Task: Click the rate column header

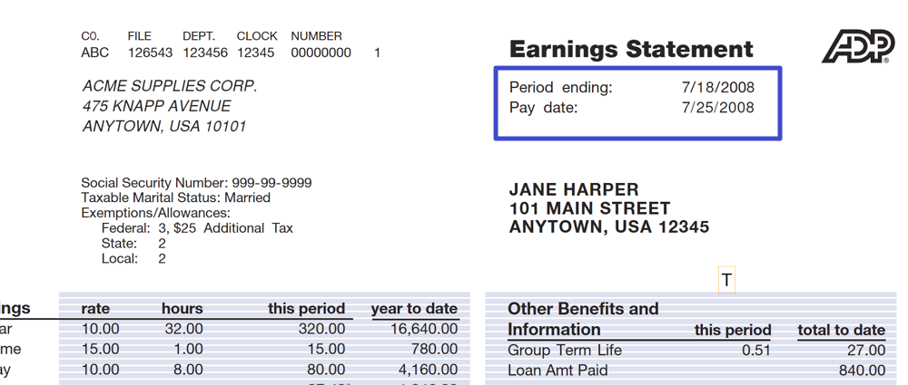Action: [x=95, y=309]
